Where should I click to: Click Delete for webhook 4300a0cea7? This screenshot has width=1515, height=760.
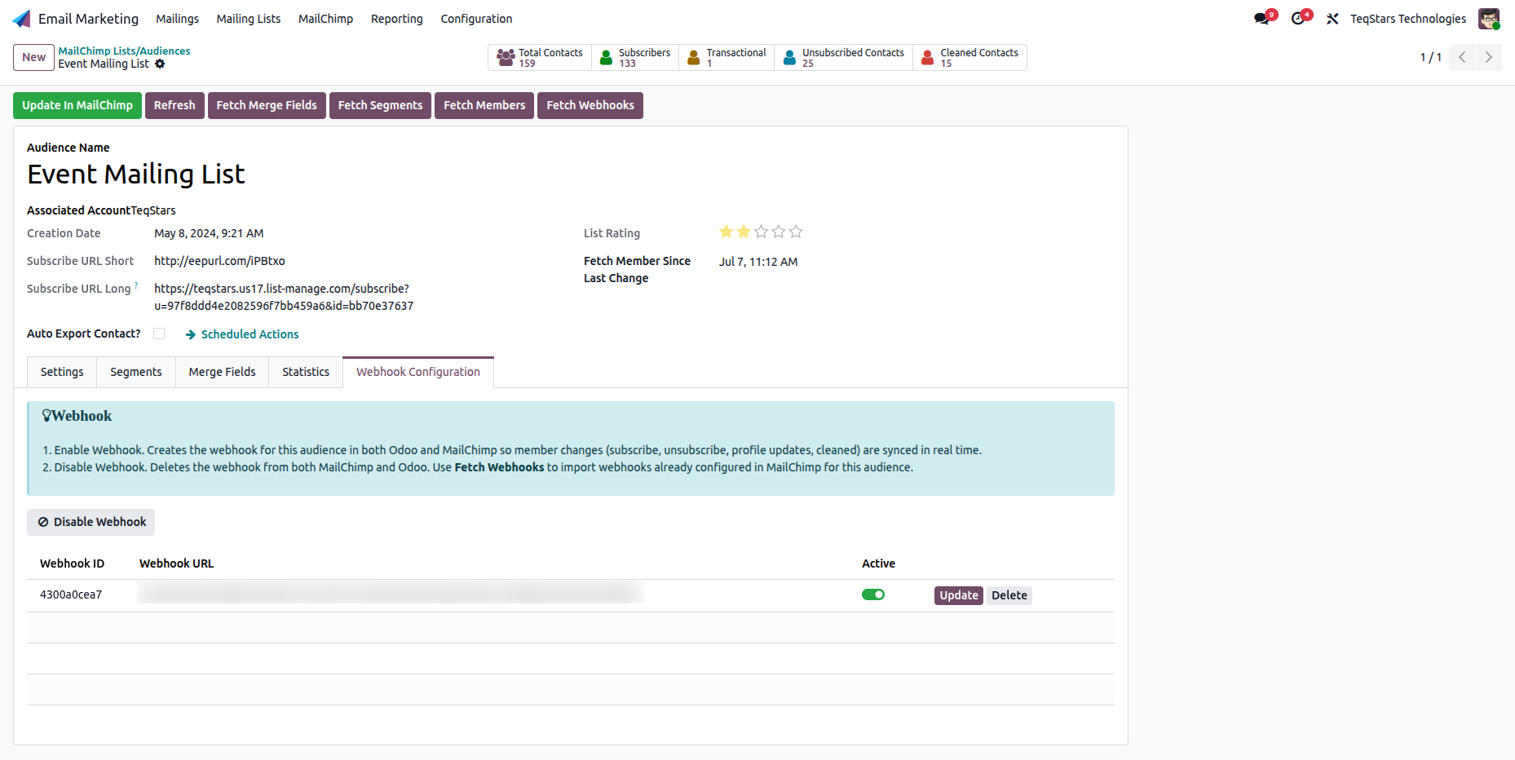pyautogui.click(x=1009, y=595)
